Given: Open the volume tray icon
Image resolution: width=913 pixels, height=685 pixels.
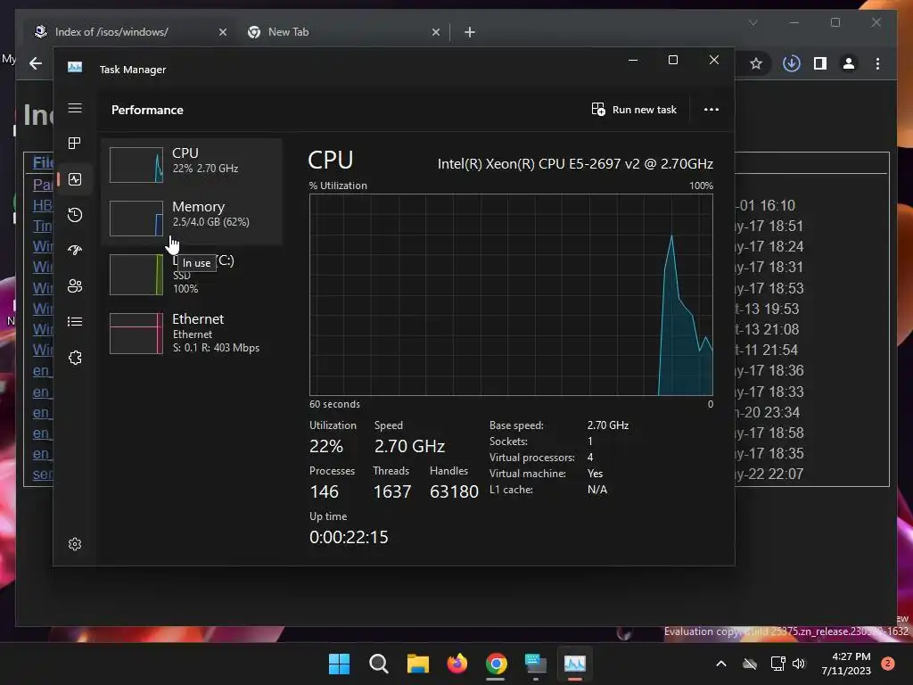Looking at the screenshot, I should 799,664.
